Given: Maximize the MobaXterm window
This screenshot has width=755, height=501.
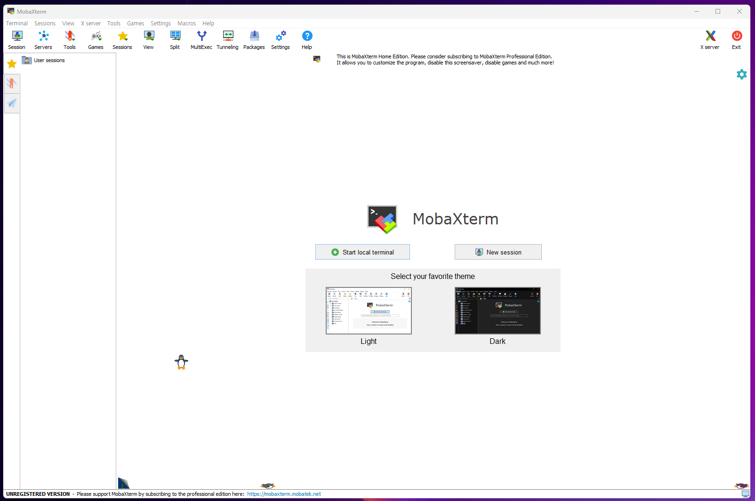Looking at the screenshot, I should (x=718, y=11).
